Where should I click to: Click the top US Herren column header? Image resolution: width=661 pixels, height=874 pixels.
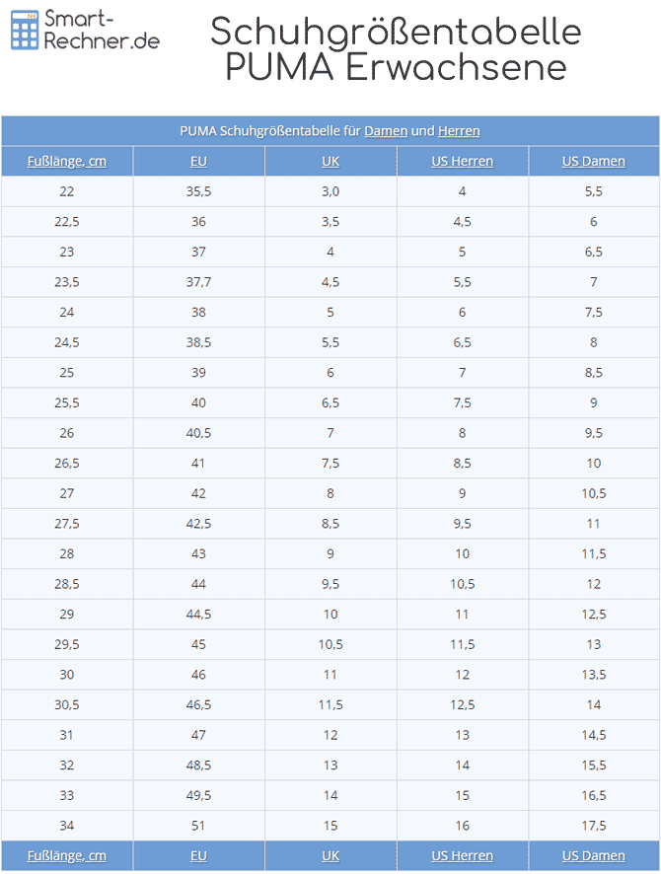click(x=462, y=162)
